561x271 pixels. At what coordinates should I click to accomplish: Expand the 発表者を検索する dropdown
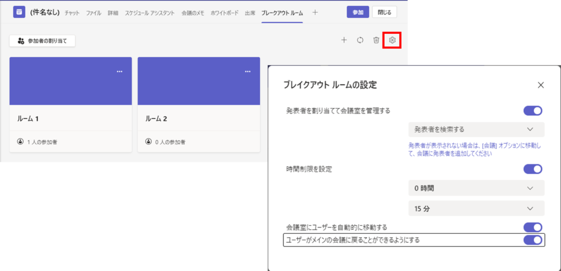[476, 129]
